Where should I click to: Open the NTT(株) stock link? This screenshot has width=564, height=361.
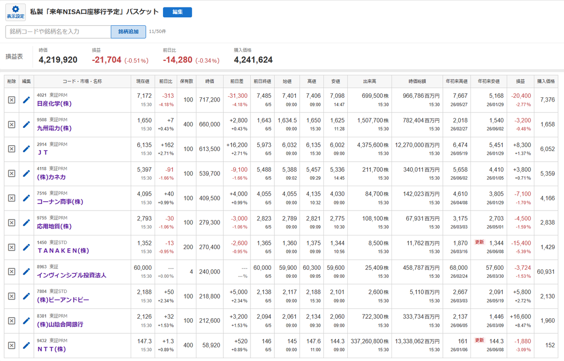pyautogui.click(x=51, y=349)
